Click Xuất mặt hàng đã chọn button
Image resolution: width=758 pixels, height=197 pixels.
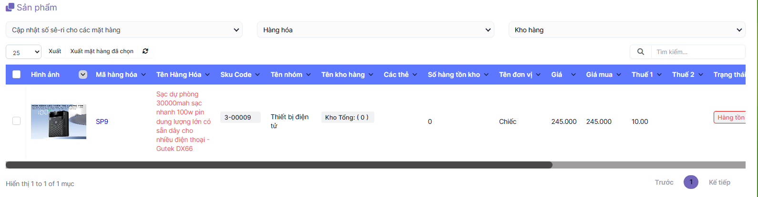(x=102, y=51)
